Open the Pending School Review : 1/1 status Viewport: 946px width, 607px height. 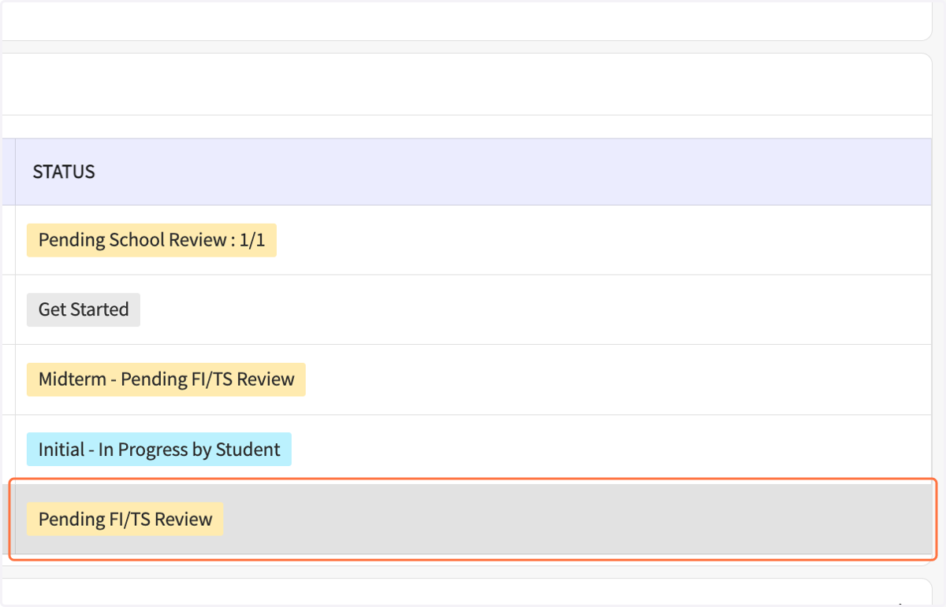151,240
